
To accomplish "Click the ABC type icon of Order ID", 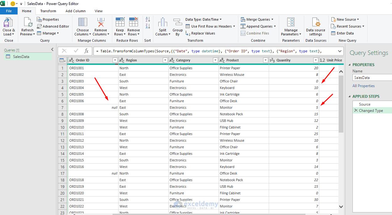I will pos(72,60).
